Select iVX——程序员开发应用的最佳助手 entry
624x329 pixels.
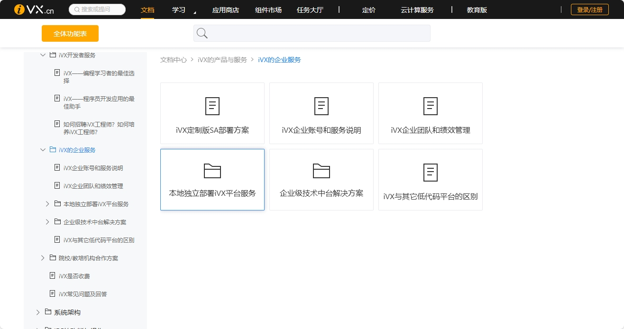pos(99,102)
